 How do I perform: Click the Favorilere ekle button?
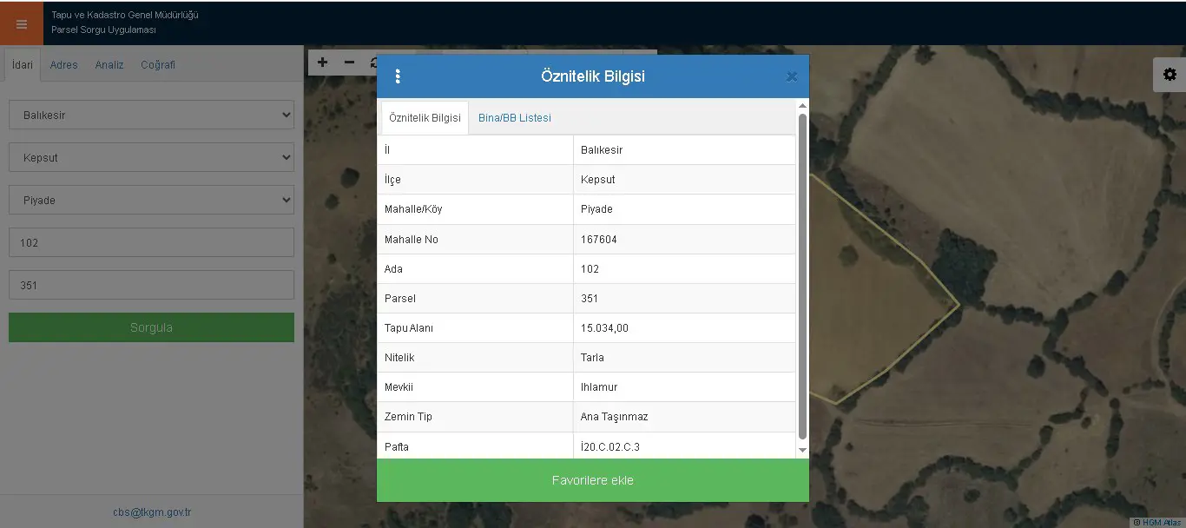(x=593, y=480)
